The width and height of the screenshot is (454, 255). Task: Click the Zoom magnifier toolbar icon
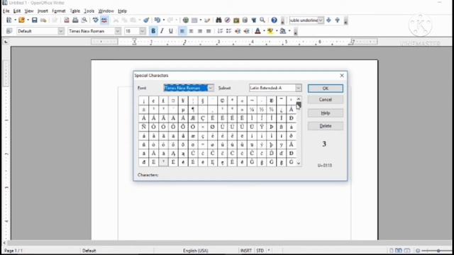click(262, 20)
